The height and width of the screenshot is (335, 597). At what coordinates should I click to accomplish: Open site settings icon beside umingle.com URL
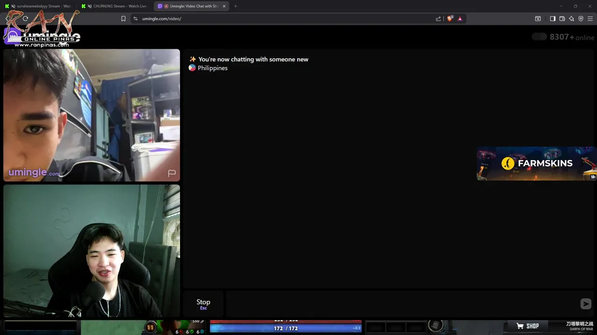135,19
